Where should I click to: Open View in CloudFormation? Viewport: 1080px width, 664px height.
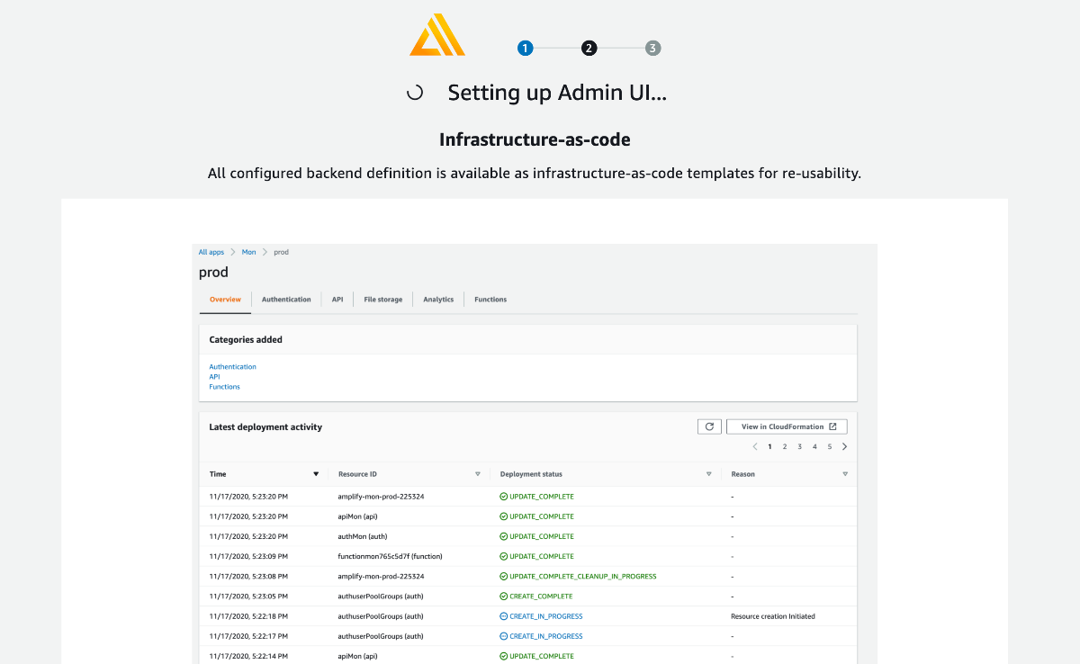(787, 426)
